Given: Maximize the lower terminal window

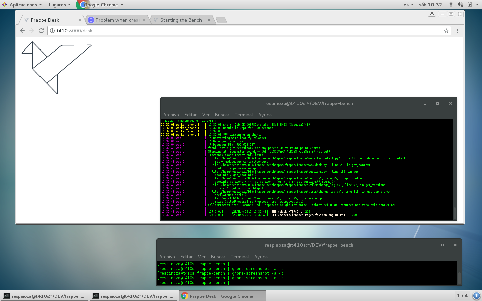Looking at the screenshot, I should 443,245.
